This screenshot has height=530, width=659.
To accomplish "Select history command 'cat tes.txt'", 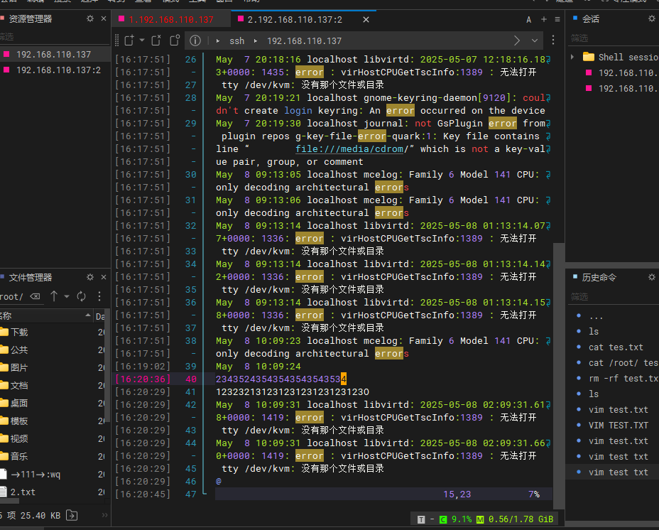I will coord(616,347).
